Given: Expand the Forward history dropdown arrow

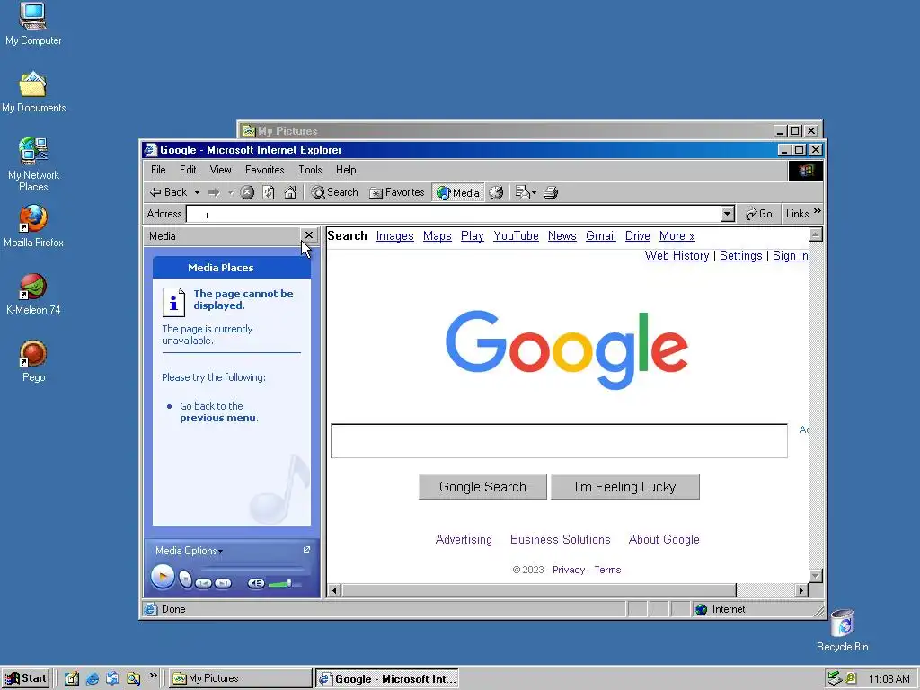Looking at the screenshot, I should tap(231, 192).
